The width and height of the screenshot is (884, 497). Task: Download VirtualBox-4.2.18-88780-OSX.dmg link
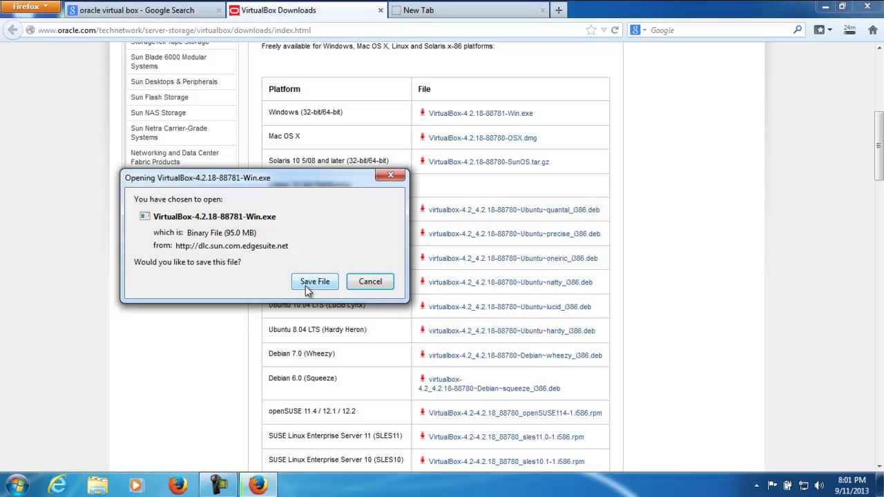tap(483, 138)
